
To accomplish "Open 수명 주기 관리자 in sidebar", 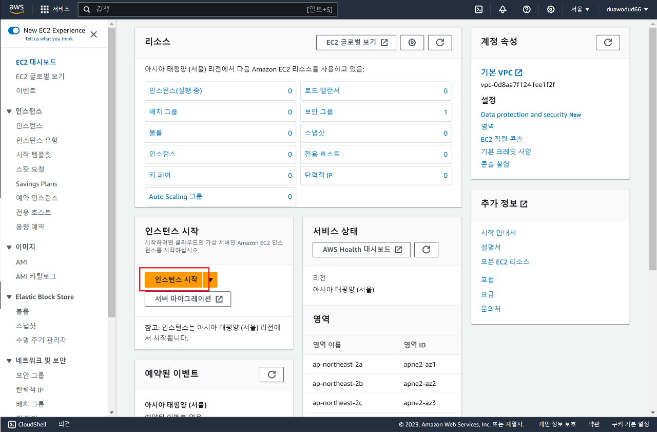I will click(x=41, y=340).
